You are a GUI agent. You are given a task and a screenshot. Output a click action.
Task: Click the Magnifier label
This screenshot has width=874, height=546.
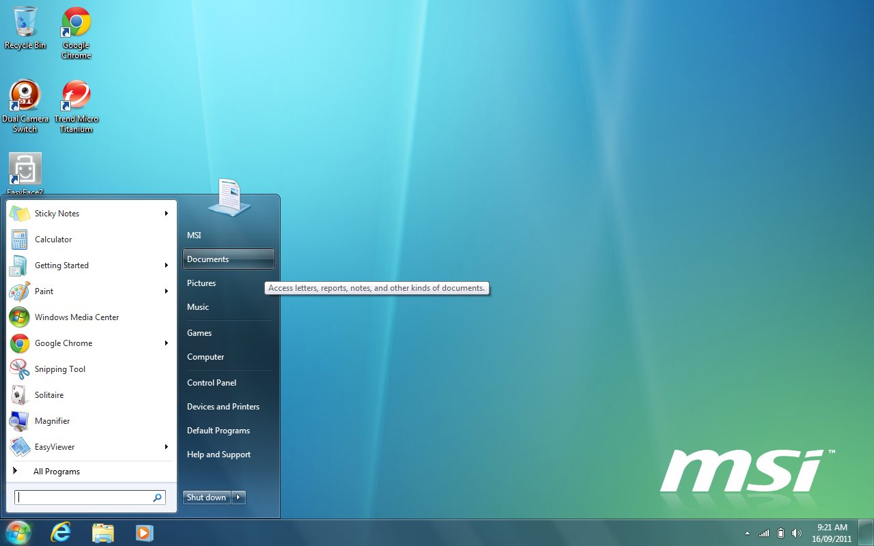(x=53, y=421)
